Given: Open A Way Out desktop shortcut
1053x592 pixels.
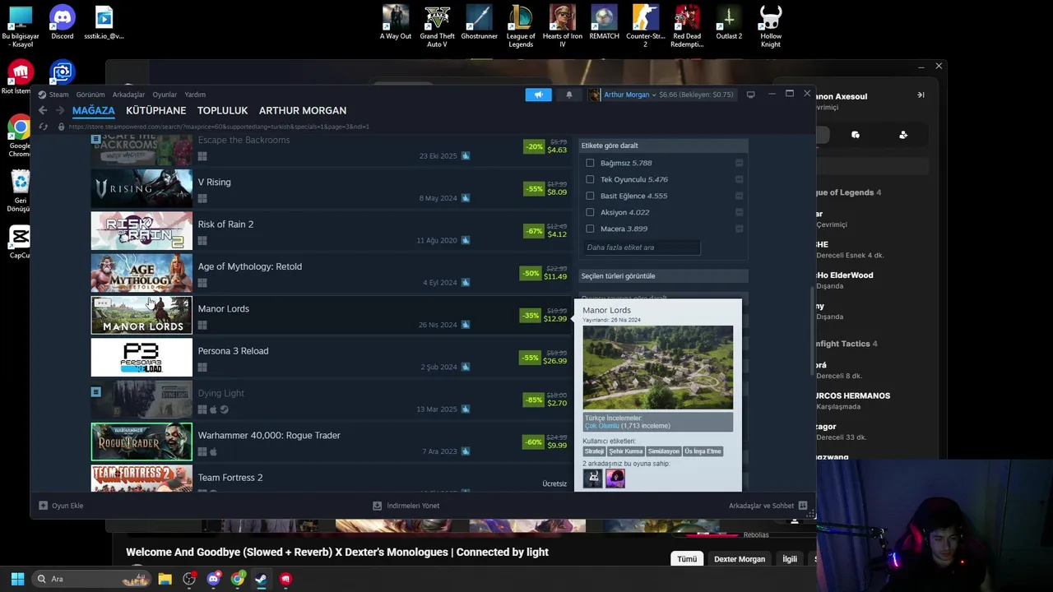Looking at the screenshot, I should click(396, 23).
